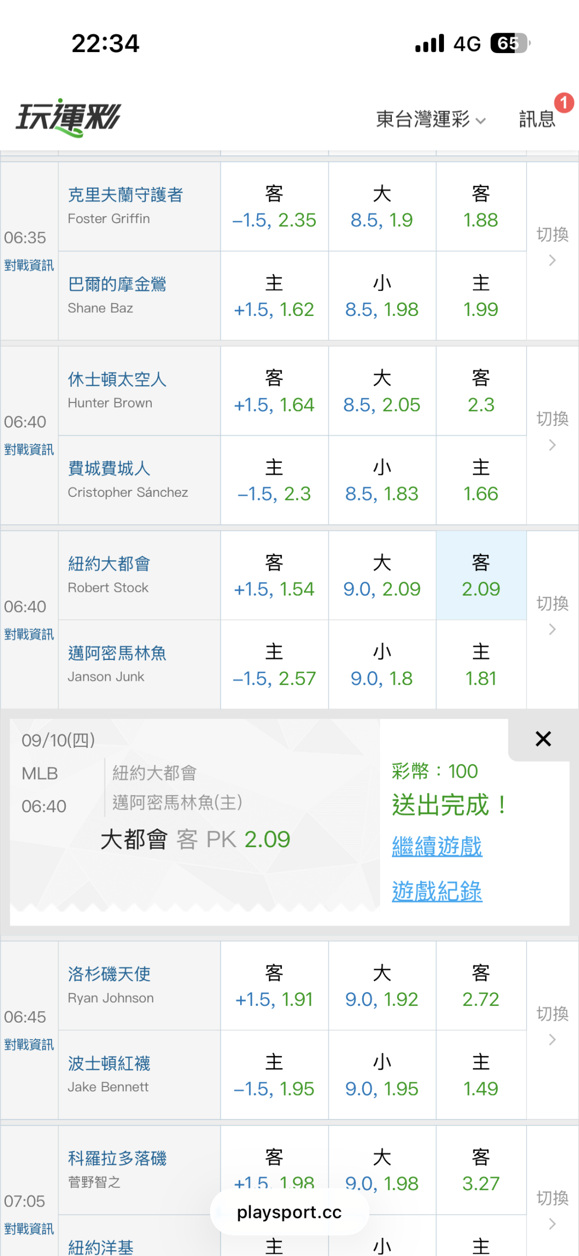The height and width of the screenshot is (1256, 579).
Task: Close the bet confirmation slip
Action: [x=543, y=739]
